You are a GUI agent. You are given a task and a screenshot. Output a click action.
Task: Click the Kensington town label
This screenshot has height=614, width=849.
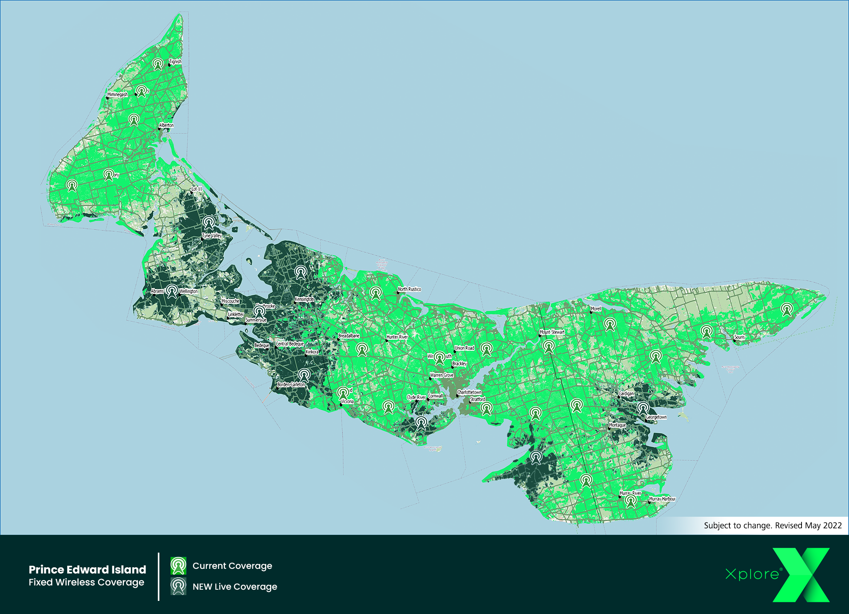pos(304,299)
